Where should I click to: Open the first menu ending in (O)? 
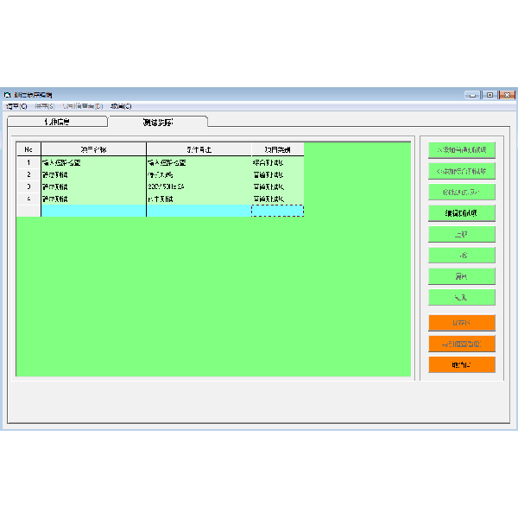pyautogui.click(x=16, y=106)
